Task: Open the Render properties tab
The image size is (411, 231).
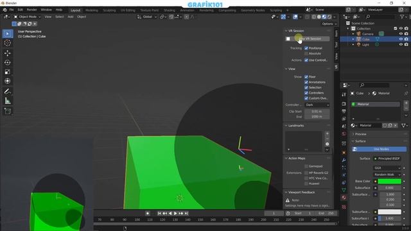Action: [x=344, y=104]
